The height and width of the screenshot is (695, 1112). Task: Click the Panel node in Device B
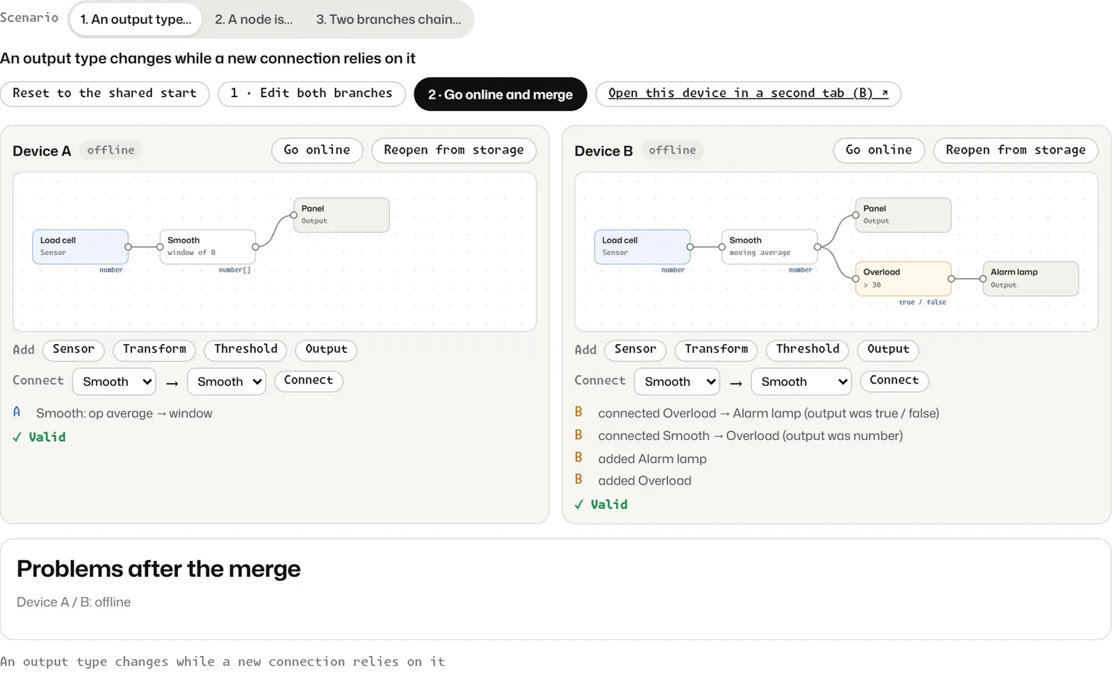point(903,215)
